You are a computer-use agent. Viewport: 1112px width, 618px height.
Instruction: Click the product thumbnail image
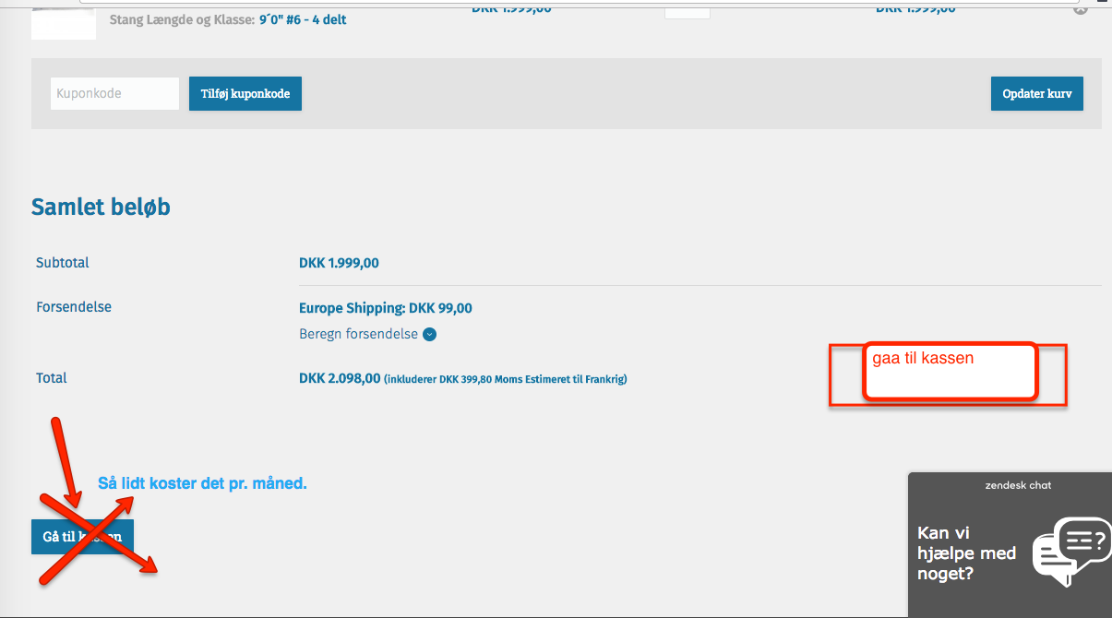coord(63,20)
